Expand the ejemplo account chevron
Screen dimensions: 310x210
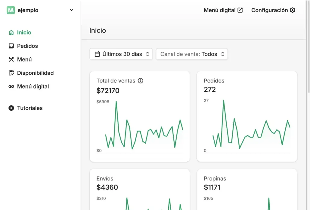point(71,10)
